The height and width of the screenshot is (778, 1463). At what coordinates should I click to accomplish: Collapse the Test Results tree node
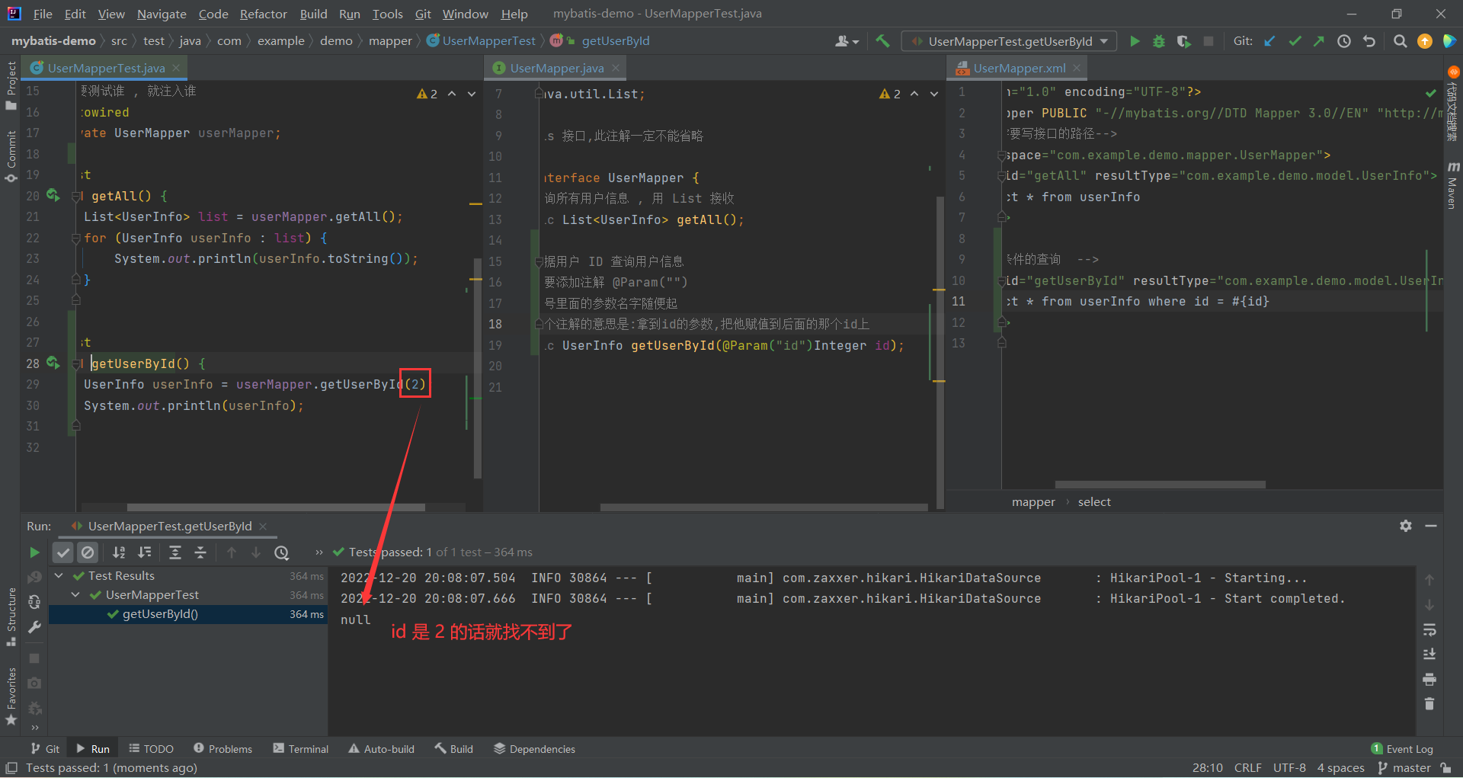[59, 576]
